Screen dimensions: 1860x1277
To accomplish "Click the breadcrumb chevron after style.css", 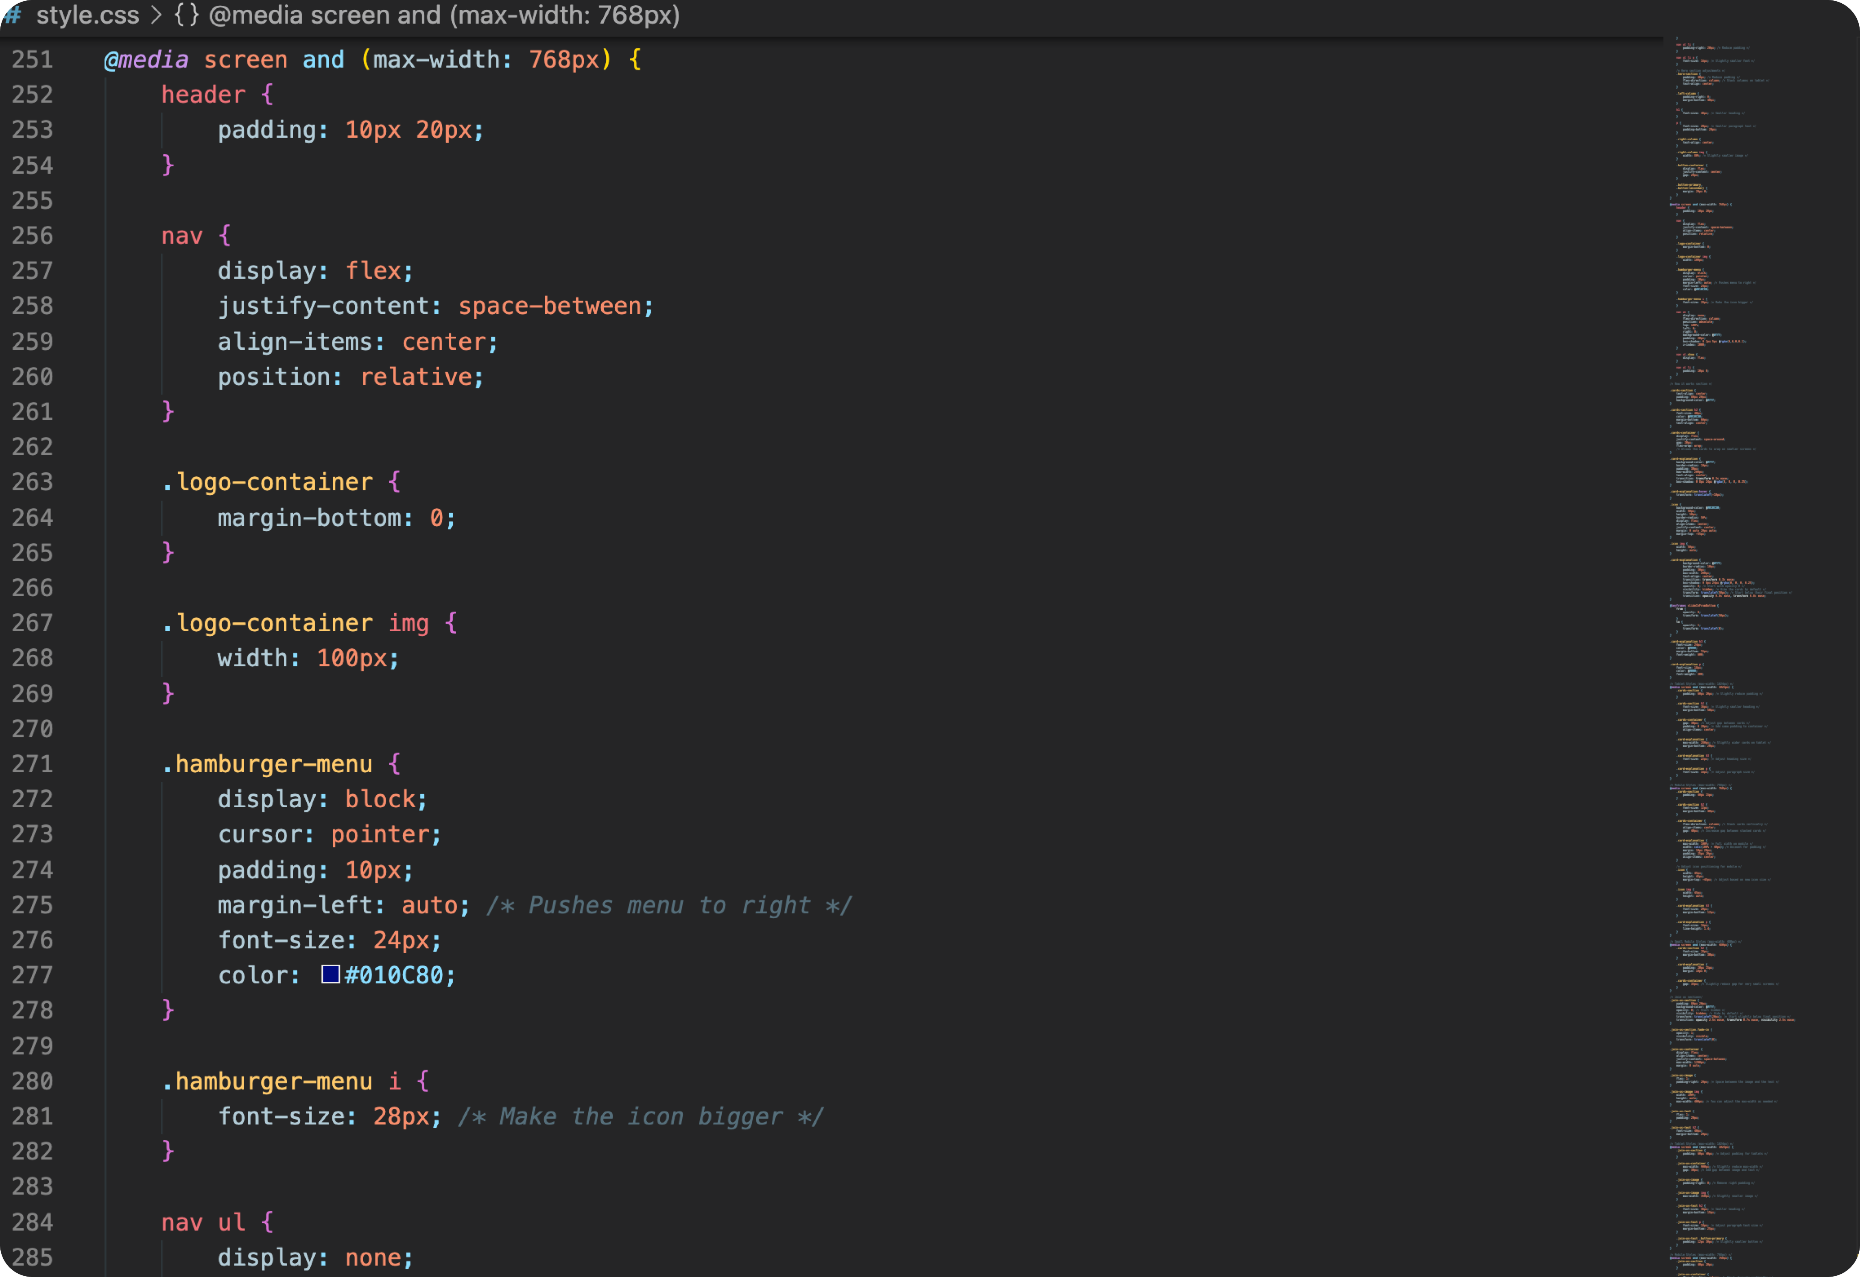I will pos(157,15).
